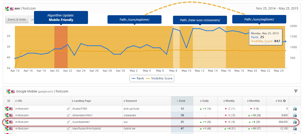
Task: Open external link icon for /showroom.html/ row
Action: click(x=68, y=115)
